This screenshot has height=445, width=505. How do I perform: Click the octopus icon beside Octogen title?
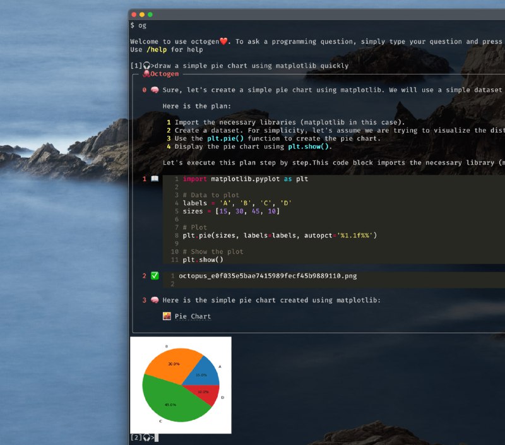(x=146, y=74)
